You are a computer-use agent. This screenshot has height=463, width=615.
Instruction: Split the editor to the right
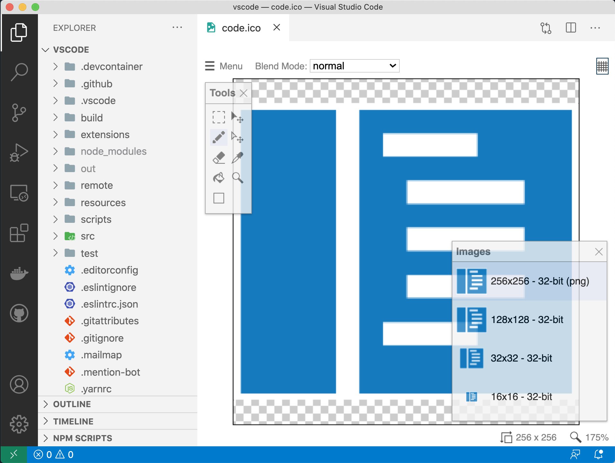point(571,28)
